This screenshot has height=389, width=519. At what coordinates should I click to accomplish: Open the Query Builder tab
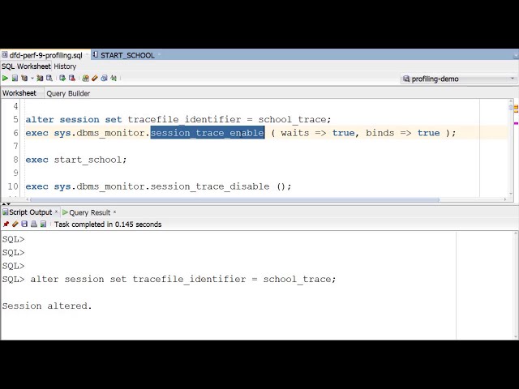(68, 93)
